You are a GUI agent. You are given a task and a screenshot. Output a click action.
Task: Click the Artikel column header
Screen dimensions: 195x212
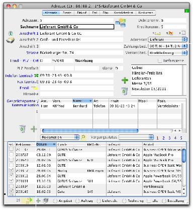[162, 145]
